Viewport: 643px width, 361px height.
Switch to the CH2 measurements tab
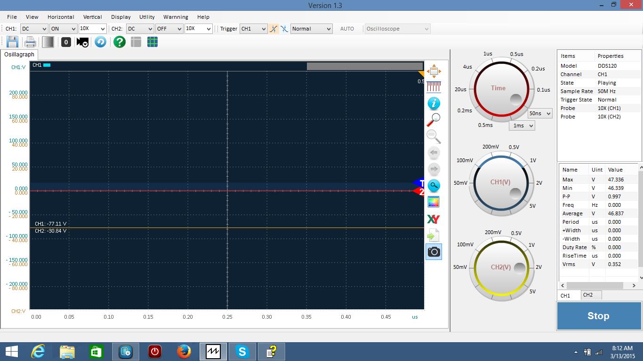[587, 295]
